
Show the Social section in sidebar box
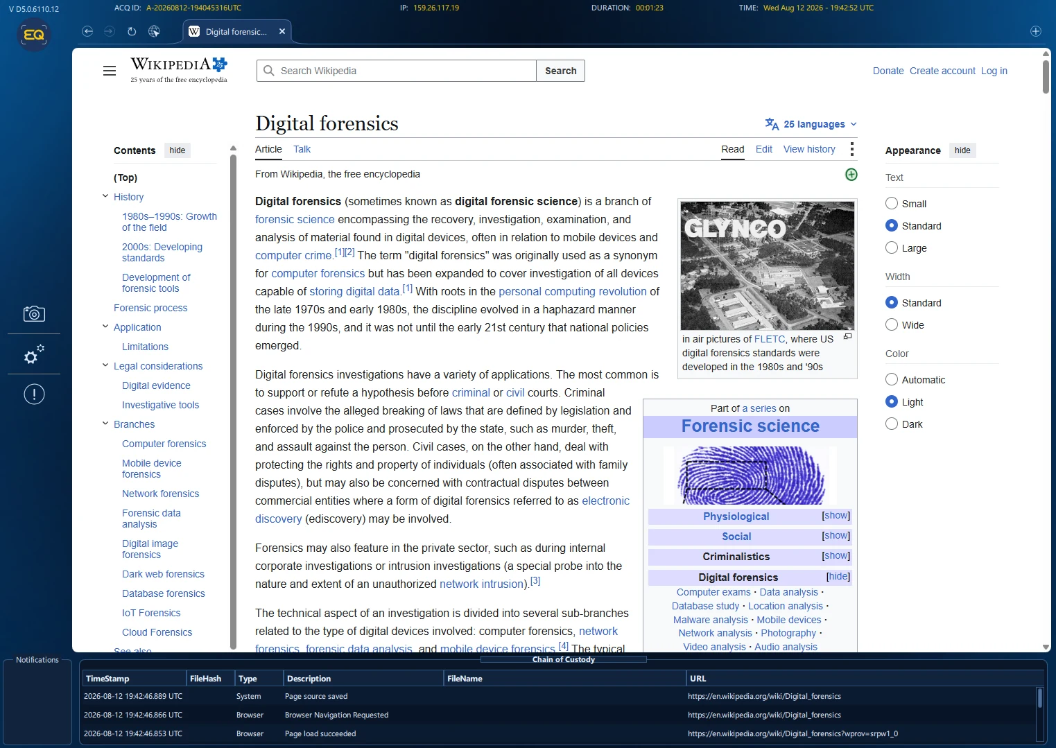[x=836, y=536]
